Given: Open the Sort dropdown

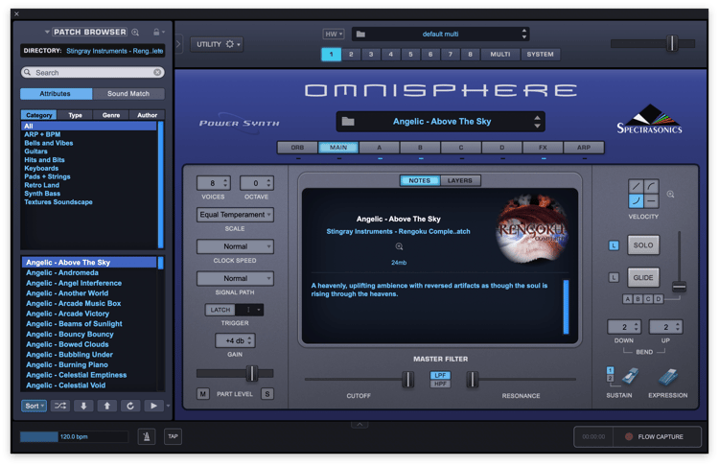Looking at the screenshot, I should tap(34, 406).
